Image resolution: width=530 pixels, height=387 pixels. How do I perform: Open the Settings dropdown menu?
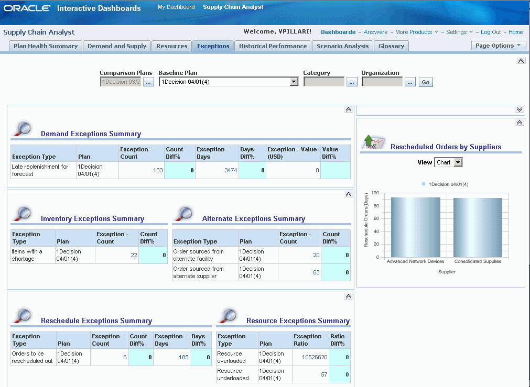tap(471, 32)
